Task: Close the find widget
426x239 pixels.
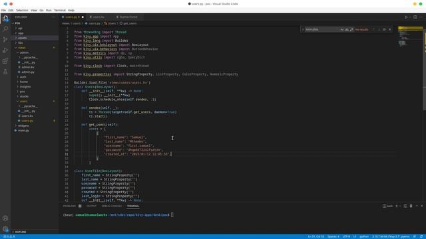Action: [390, 29]
